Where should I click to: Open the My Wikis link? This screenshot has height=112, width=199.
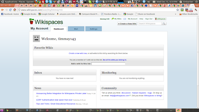118,19
